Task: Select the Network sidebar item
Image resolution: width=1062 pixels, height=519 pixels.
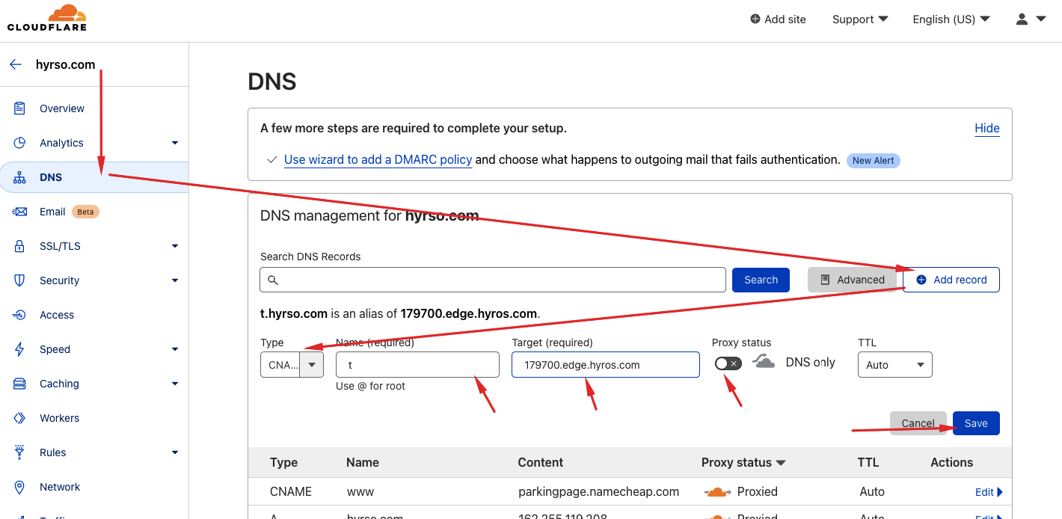Action: [60, 486]
